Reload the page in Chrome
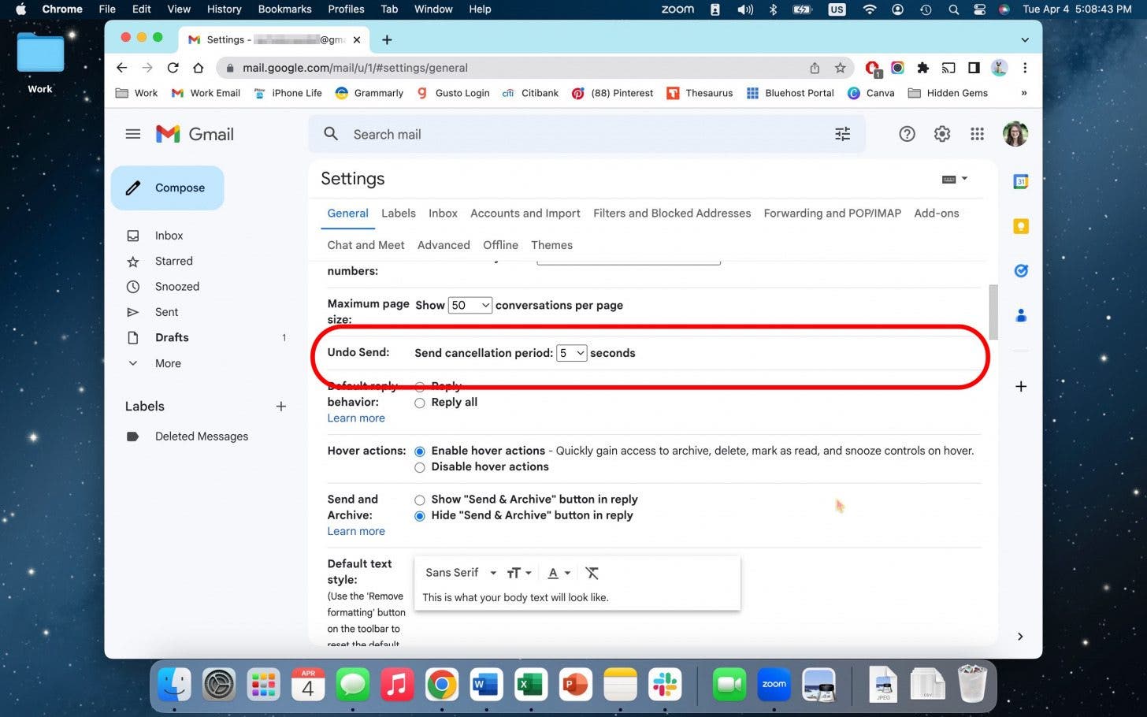The height and width of the screenshot is (717, 1147). pos(173,68)
